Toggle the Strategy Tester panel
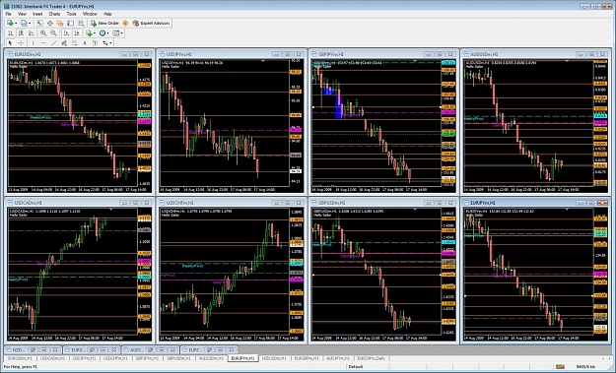 [x=81, y=24]
